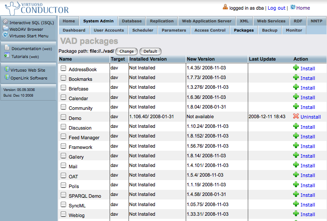Viewport: 327px width, 221px height.
Task: Click the Not available text for Demo
Action: click(200, 116)
